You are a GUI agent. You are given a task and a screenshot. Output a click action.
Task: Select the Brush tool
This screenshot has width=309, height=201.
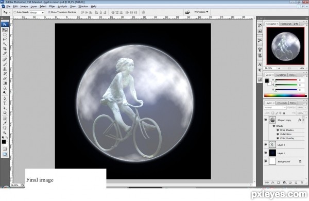point(5,64)
